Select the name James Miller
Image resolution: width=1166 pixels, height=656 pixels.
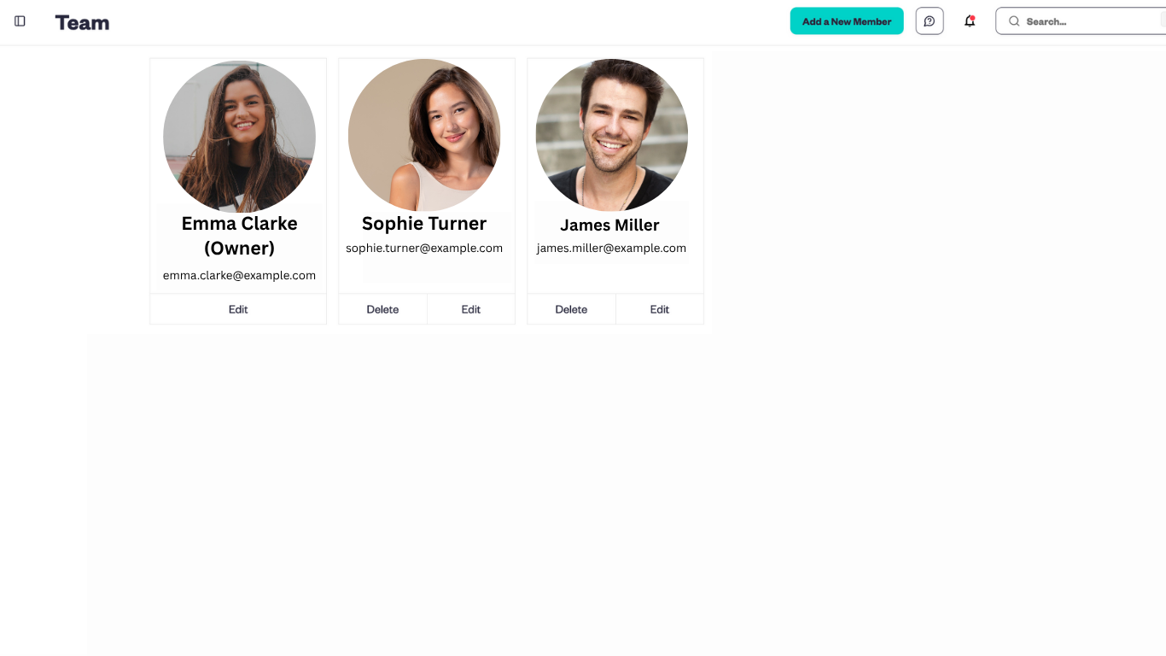pos(609,225)
